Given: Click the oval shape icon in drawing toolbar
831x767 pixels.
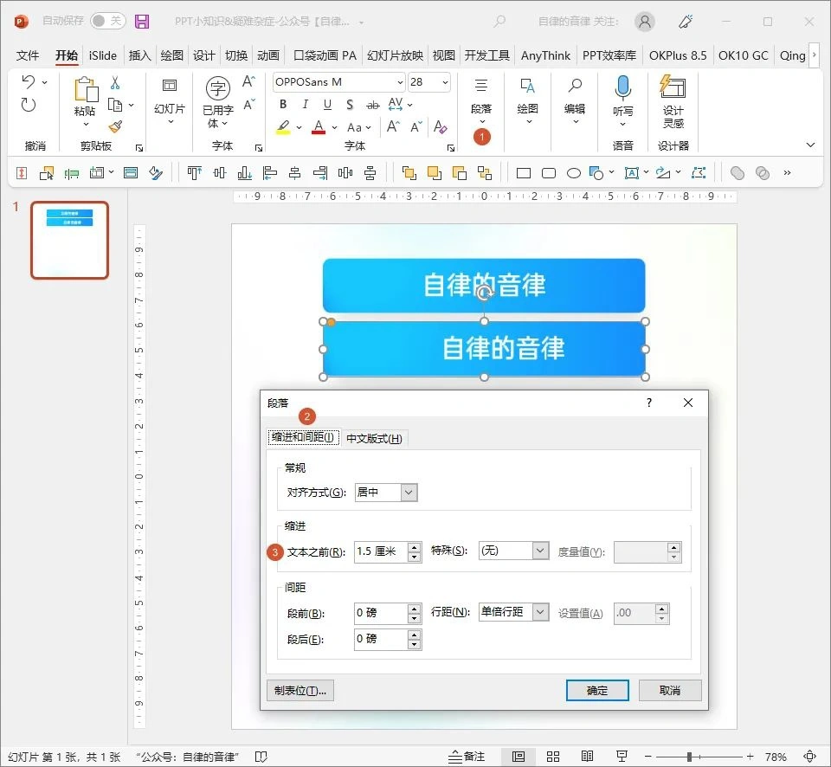Looking at the screenshot, I should coord(573,172).
